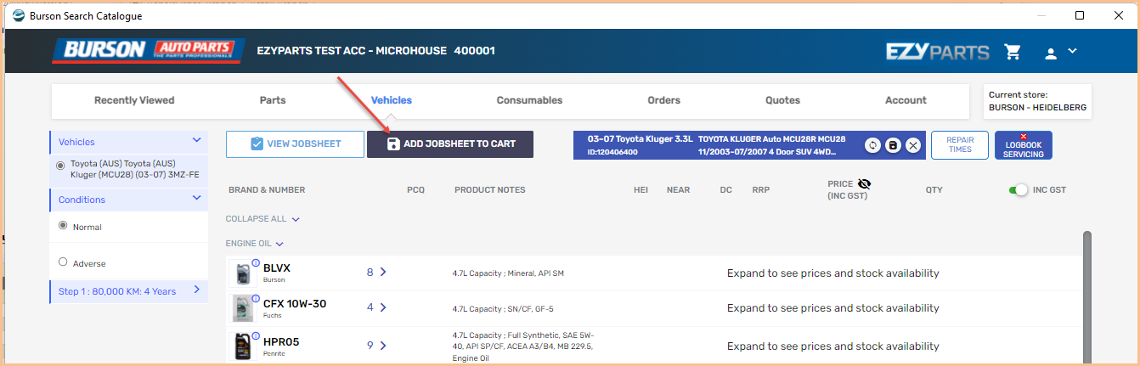
Task: Collapse the Vehicles sidebar section
Action: pos(197,141)
